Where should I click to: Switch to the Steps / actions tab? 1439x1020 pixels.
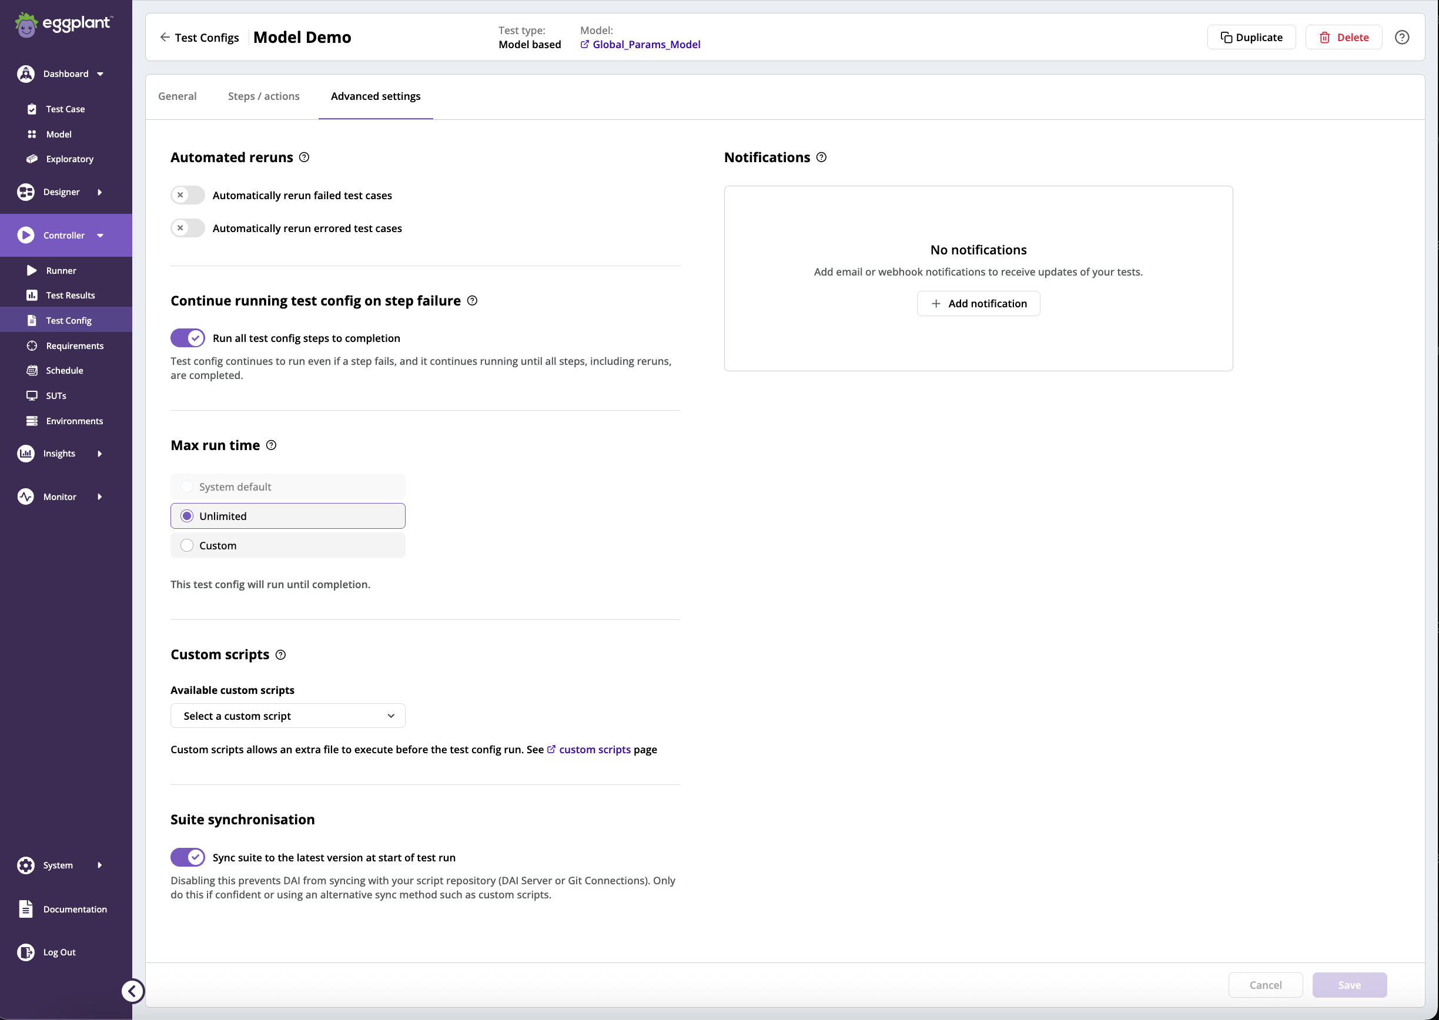[263, 95]
